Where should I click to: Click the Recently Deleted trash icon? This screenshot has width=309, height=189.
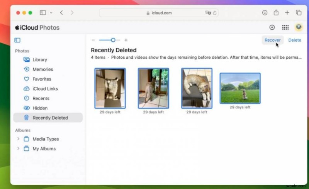26,118
